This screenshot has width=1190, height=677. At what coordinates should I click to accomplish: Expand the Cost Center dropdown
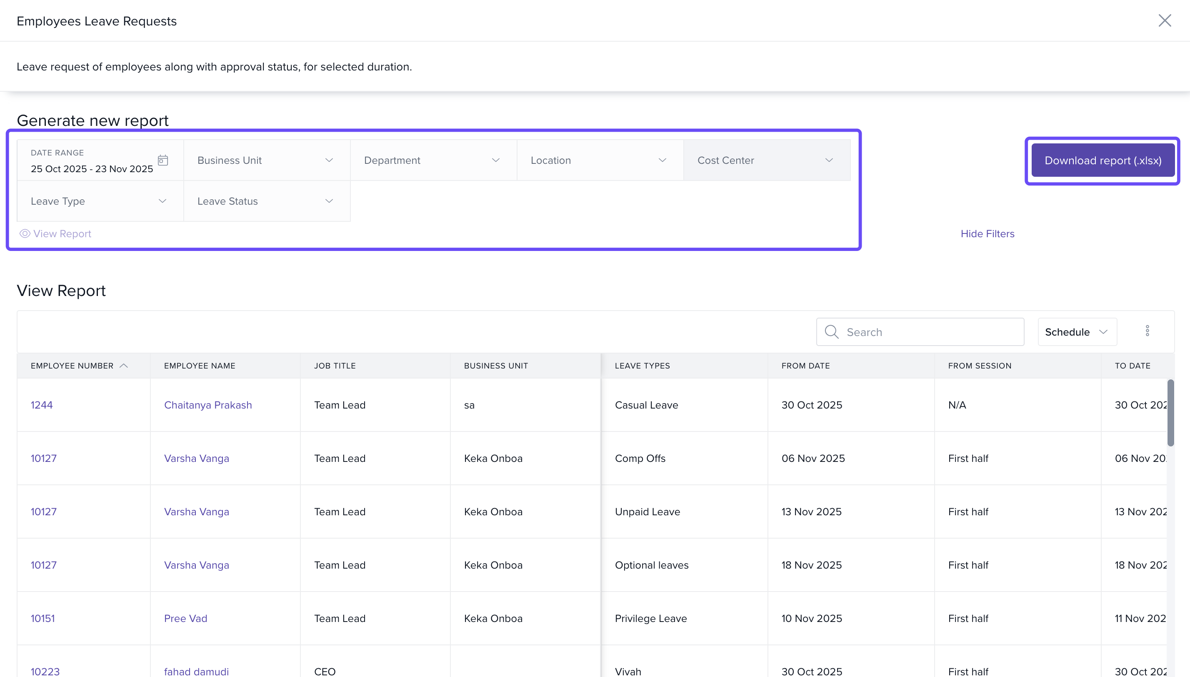click(767, 160)
